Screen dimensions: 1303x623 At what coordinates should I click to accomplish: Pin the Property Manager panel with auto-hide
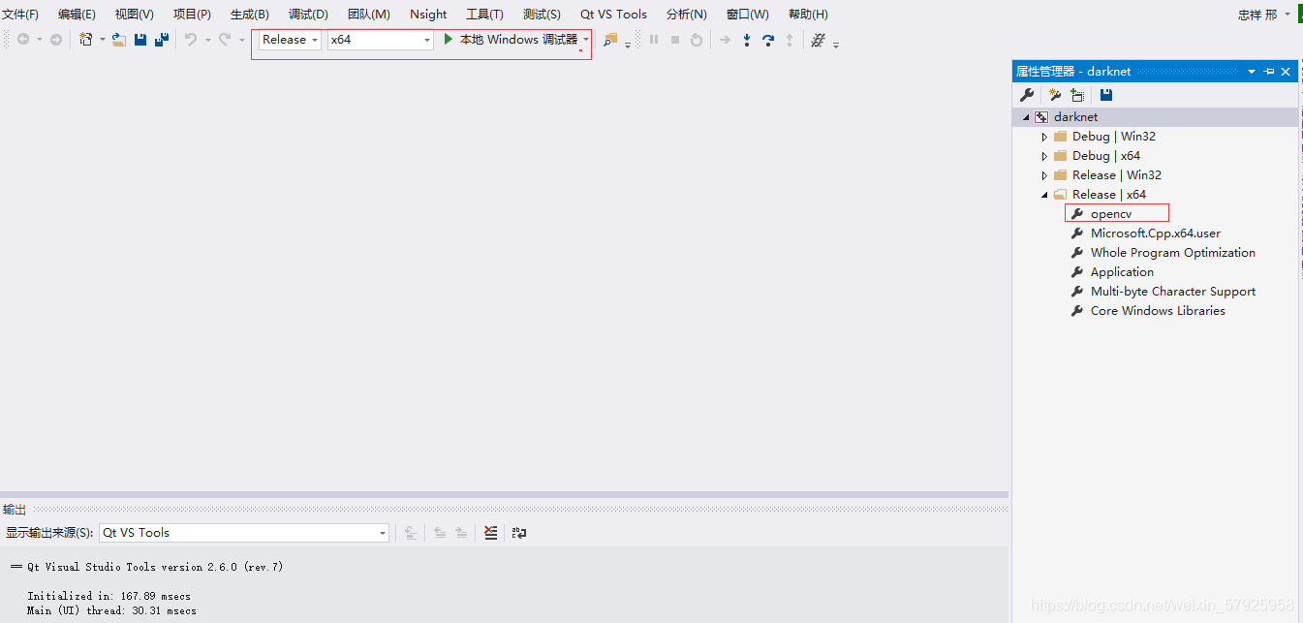tap(1269, 72)
